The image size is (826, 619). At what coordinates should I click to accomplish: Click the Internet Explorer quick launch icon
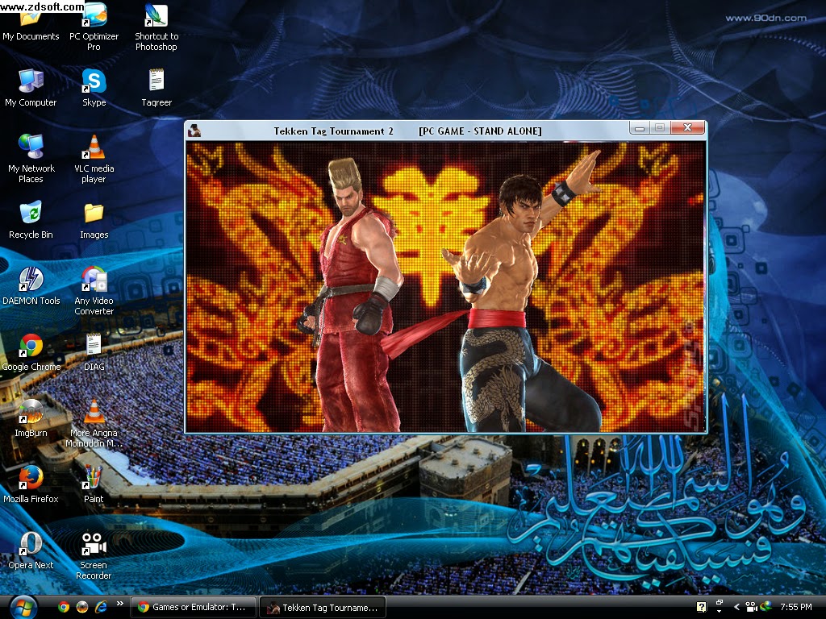click(101, 607)
